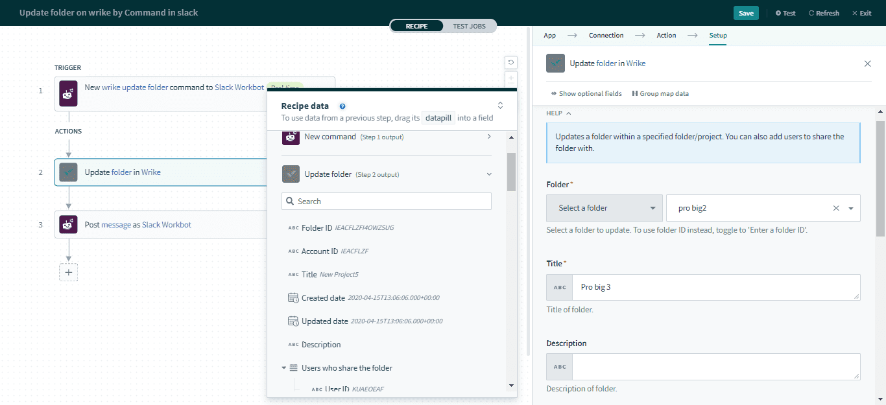Close the Update folder setup panel
The image size is (886, 405).
pyautogui.click(x=867, y=64)
